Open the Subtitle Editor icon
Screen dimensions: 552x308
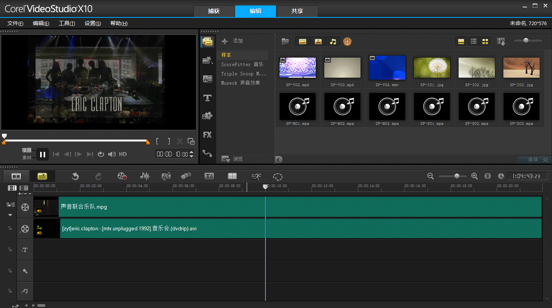tap(209, 176)
